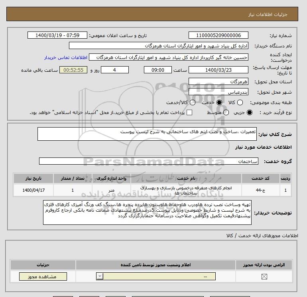Click the ردیف column header
The width and height of the screenshot is (307, 297).
pos(285,178)
